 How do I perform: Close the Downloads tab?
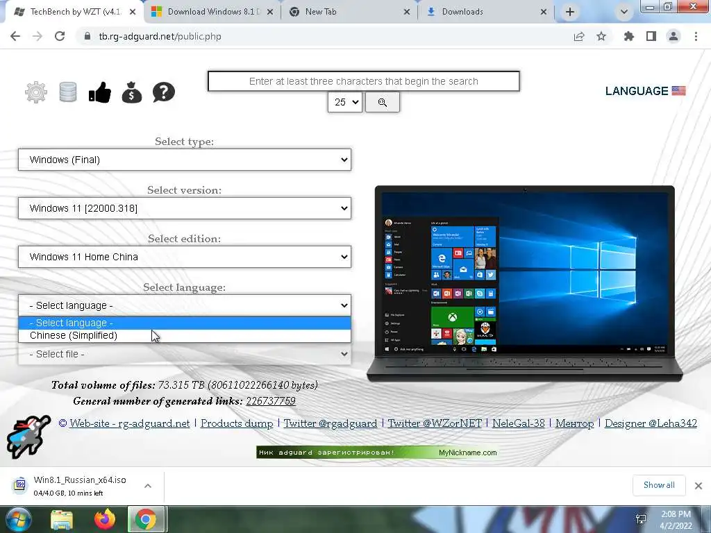pos(543,12)
